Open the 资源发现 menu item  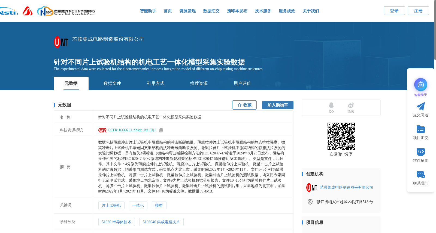click(x=187, y=11)
